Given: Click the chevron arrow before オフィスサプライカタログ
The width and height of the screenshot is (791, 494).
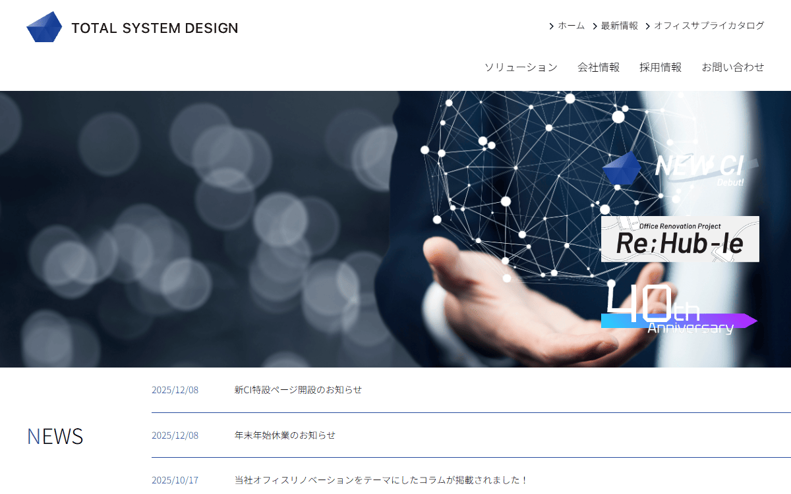Looking at the screenshot, I should coord(648,26).
